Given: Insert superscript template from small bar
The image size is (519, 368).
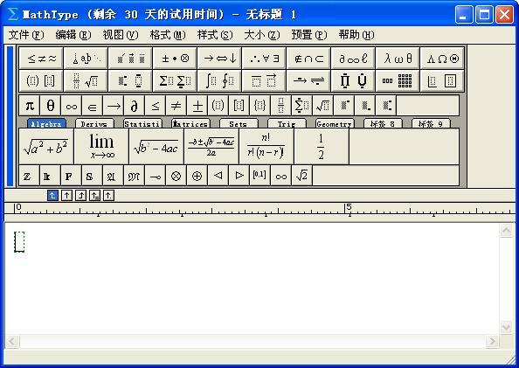Looking at the screenshot, I should (343, 106).
